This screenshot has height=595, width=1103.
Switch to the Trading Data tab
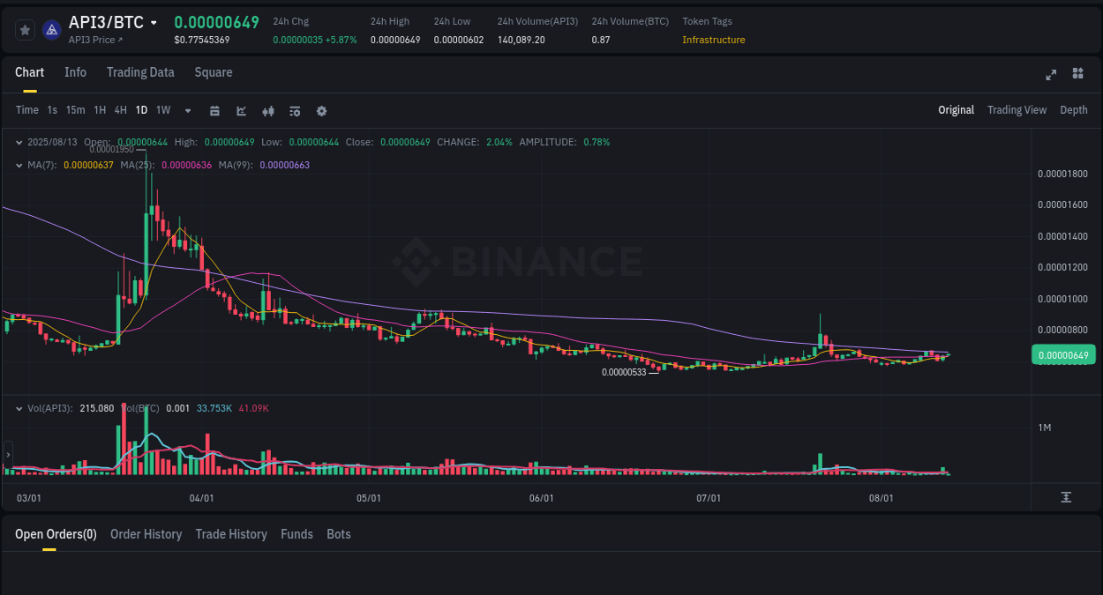click(x=140, y=72)
